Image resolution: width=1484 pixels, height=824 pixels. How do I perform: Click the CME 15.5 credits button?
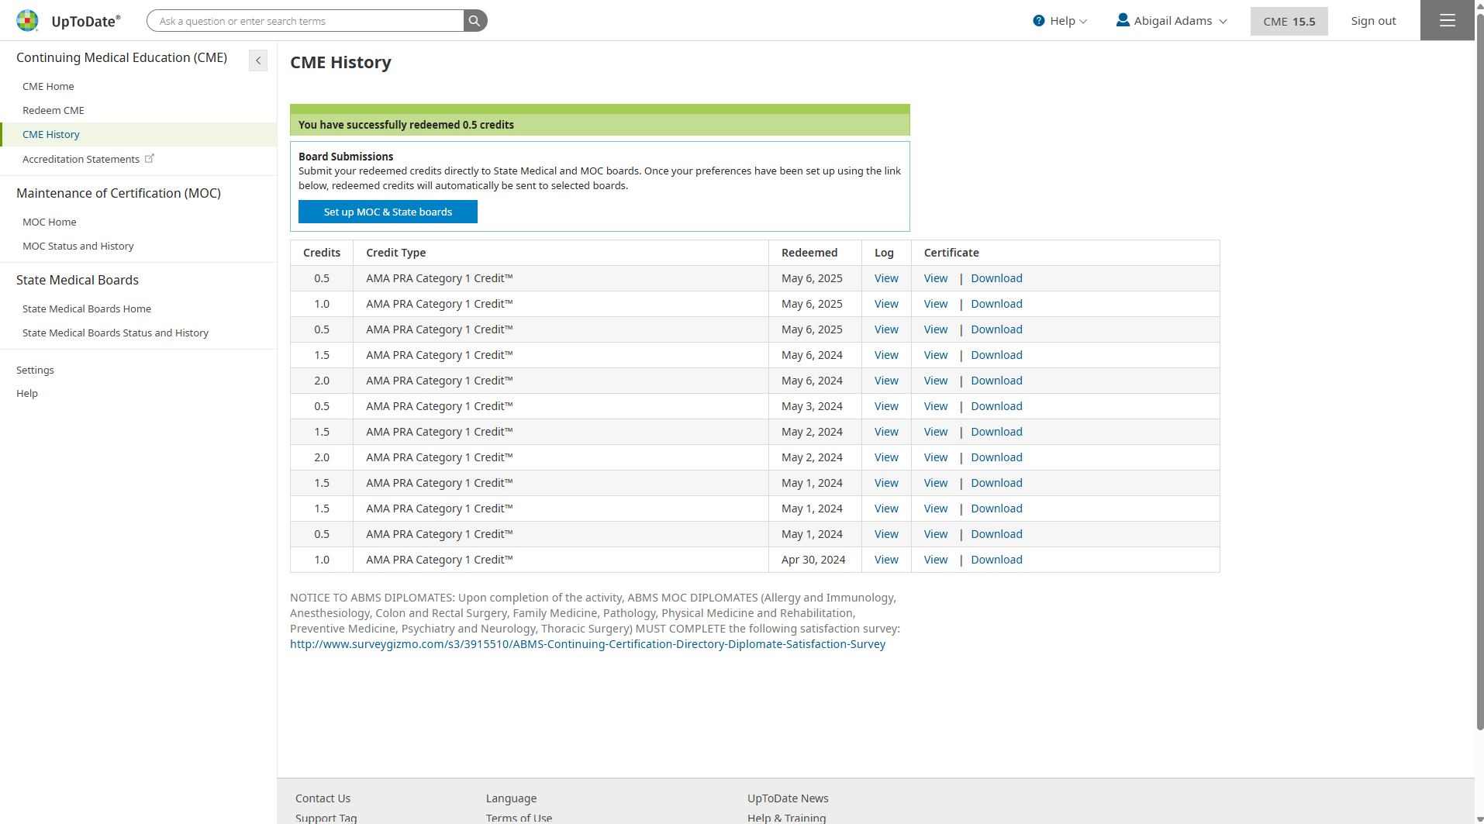[x=1289, y=22]
